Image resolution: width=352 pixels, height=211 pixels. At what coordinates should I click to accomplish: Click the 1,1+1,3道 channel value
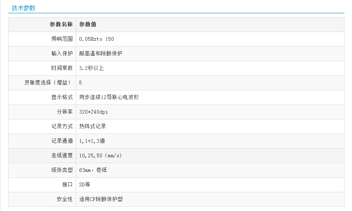[x=92, y=141]
